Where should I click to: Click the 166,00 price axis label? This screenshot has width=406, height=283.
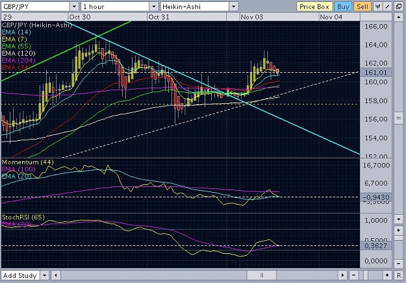pos(376,27)
